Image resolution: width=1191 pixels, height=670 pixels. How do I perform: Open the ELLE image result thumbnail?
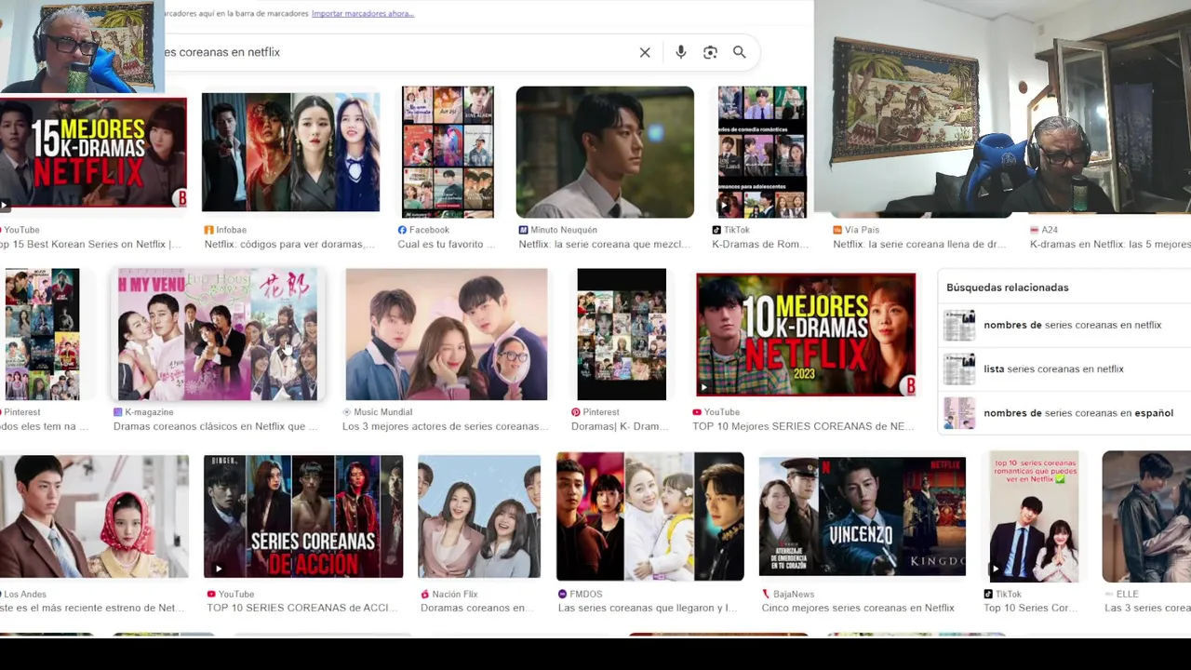[1146, 516]
